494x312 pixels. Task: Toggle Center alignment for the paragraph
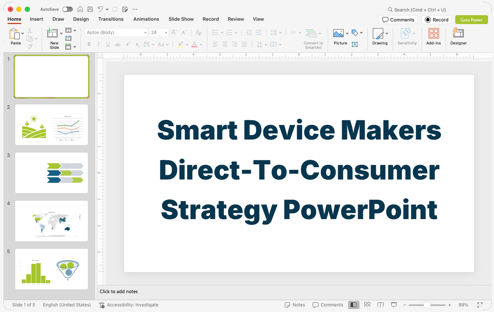tap(225, 44)
